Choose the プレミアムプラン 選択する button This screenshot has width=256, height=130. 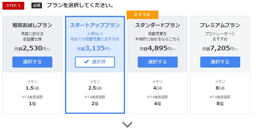click(220, 62)
